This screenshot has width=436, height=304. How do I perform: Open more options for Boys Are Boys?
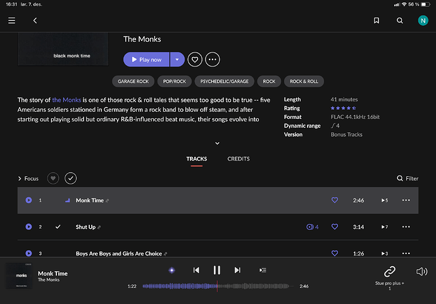point(406,253)
